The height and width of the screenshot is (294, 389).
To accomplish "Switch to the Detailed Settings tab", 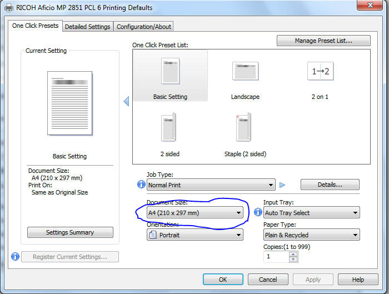I will [x=87, y=27].
